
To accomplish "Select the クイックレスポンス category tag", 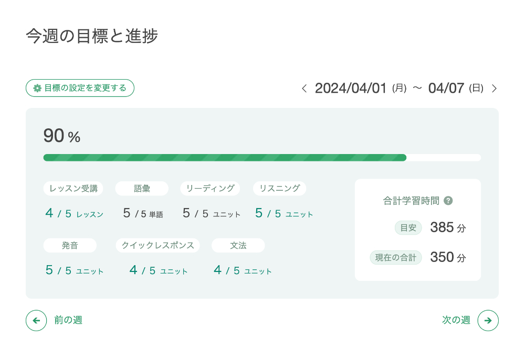I will coord(157,245).
